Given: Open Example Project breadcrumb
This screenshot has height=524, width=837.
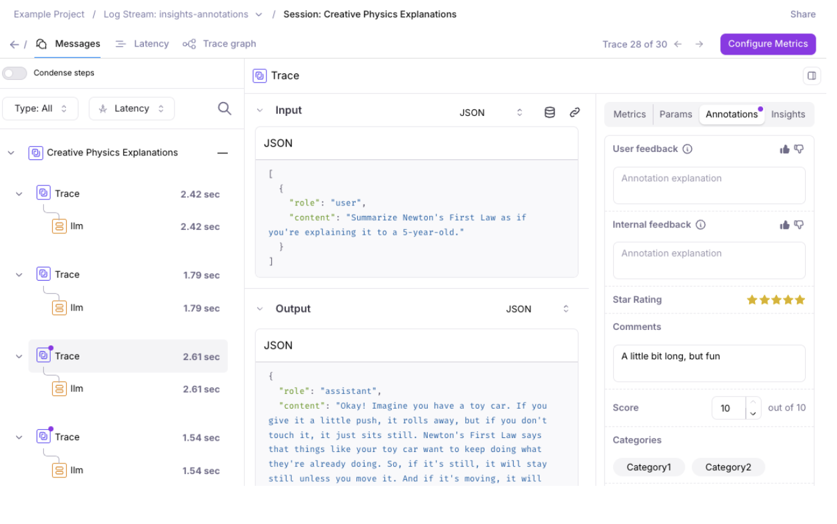Looking at the screenshot, I should pyautogui.click(x=49, y=14).
